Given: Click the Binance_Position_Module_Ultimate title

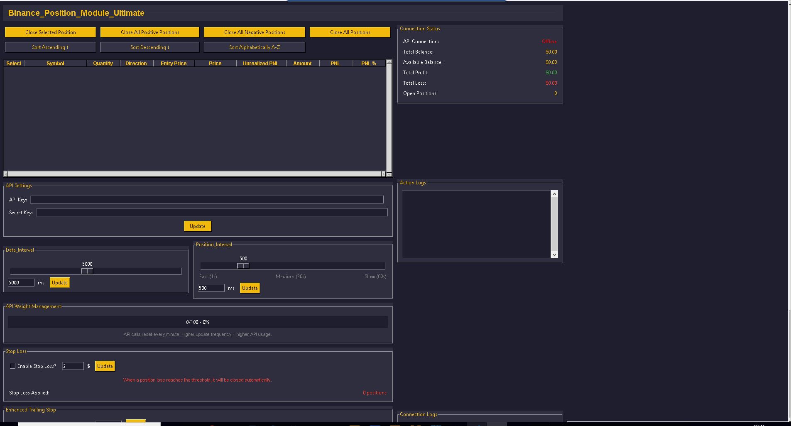Looking at the screenshot, I should pos(76,13).
